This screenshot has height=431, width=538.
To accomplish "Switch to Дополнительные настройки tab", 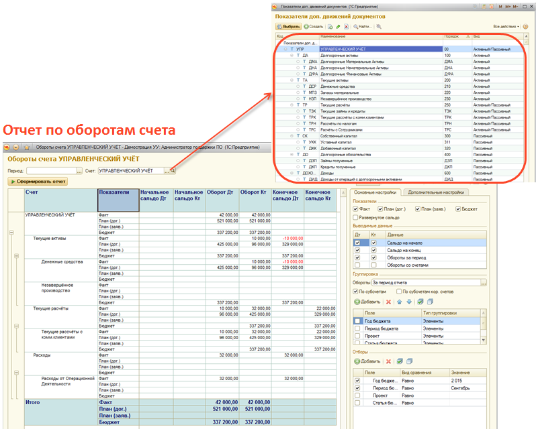I will (x=435, y=192).
